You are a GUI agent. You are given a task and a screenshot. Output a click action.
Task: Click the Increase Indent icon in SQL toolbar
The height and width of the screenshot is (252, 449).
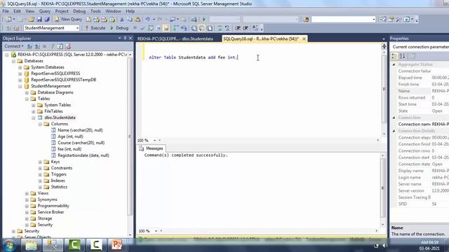click(x=246, y=28)
